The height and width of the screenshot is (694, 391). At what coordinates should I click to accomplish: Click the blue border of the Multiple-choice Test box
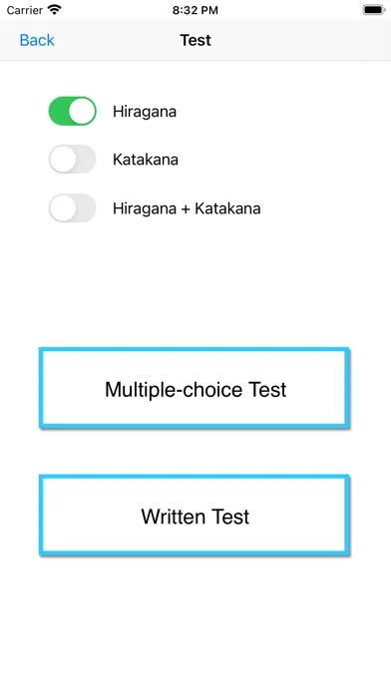tap(195, 350)
